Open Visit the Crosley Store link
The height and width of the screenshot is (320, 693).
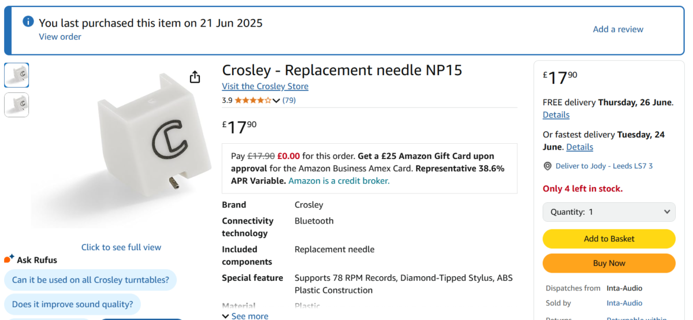[x=265, y=86]
